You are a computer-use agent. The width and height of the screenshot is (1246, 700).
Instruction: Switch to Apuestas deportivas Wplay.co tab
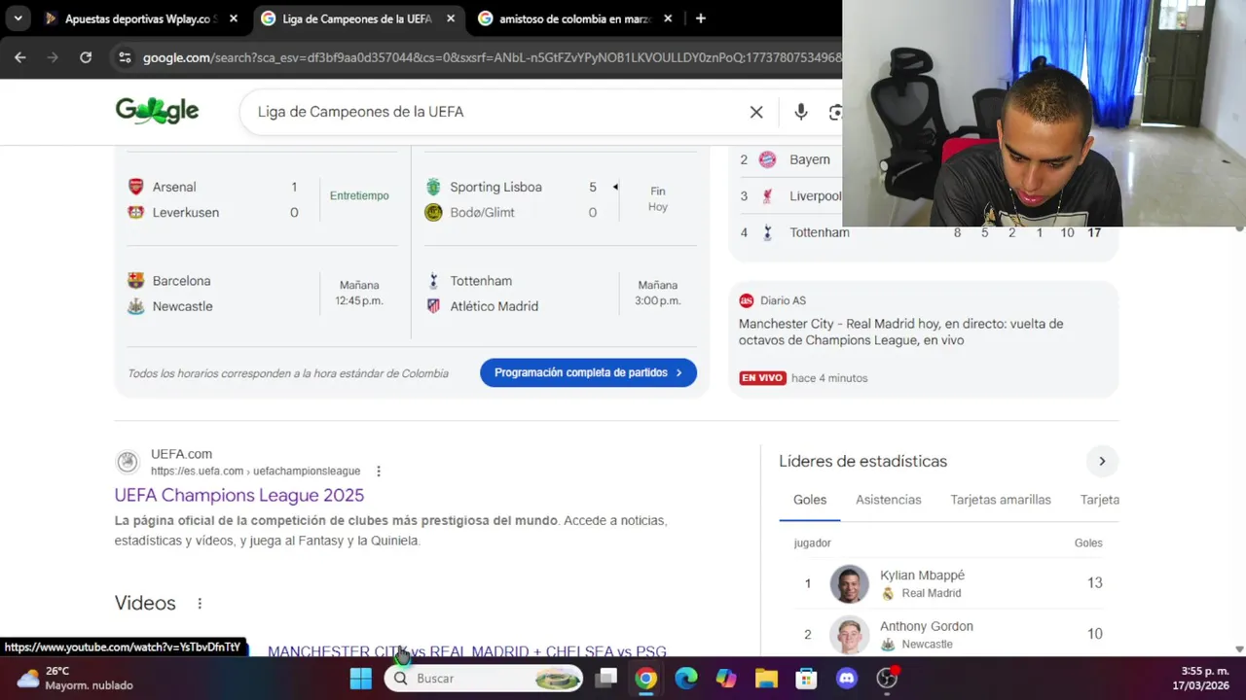click(140, 18)
